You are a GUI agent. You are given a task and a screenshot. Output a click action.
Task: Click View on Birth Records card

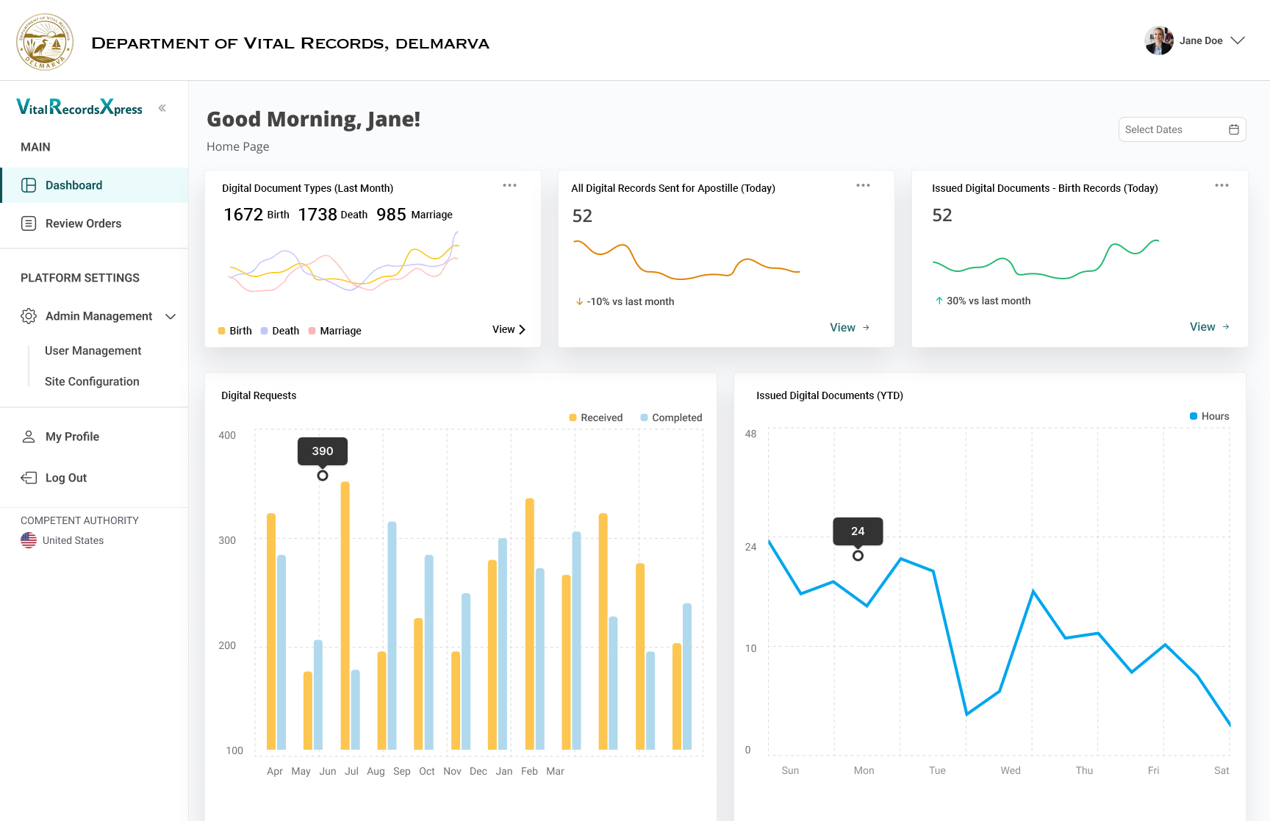coord(1208,326)
